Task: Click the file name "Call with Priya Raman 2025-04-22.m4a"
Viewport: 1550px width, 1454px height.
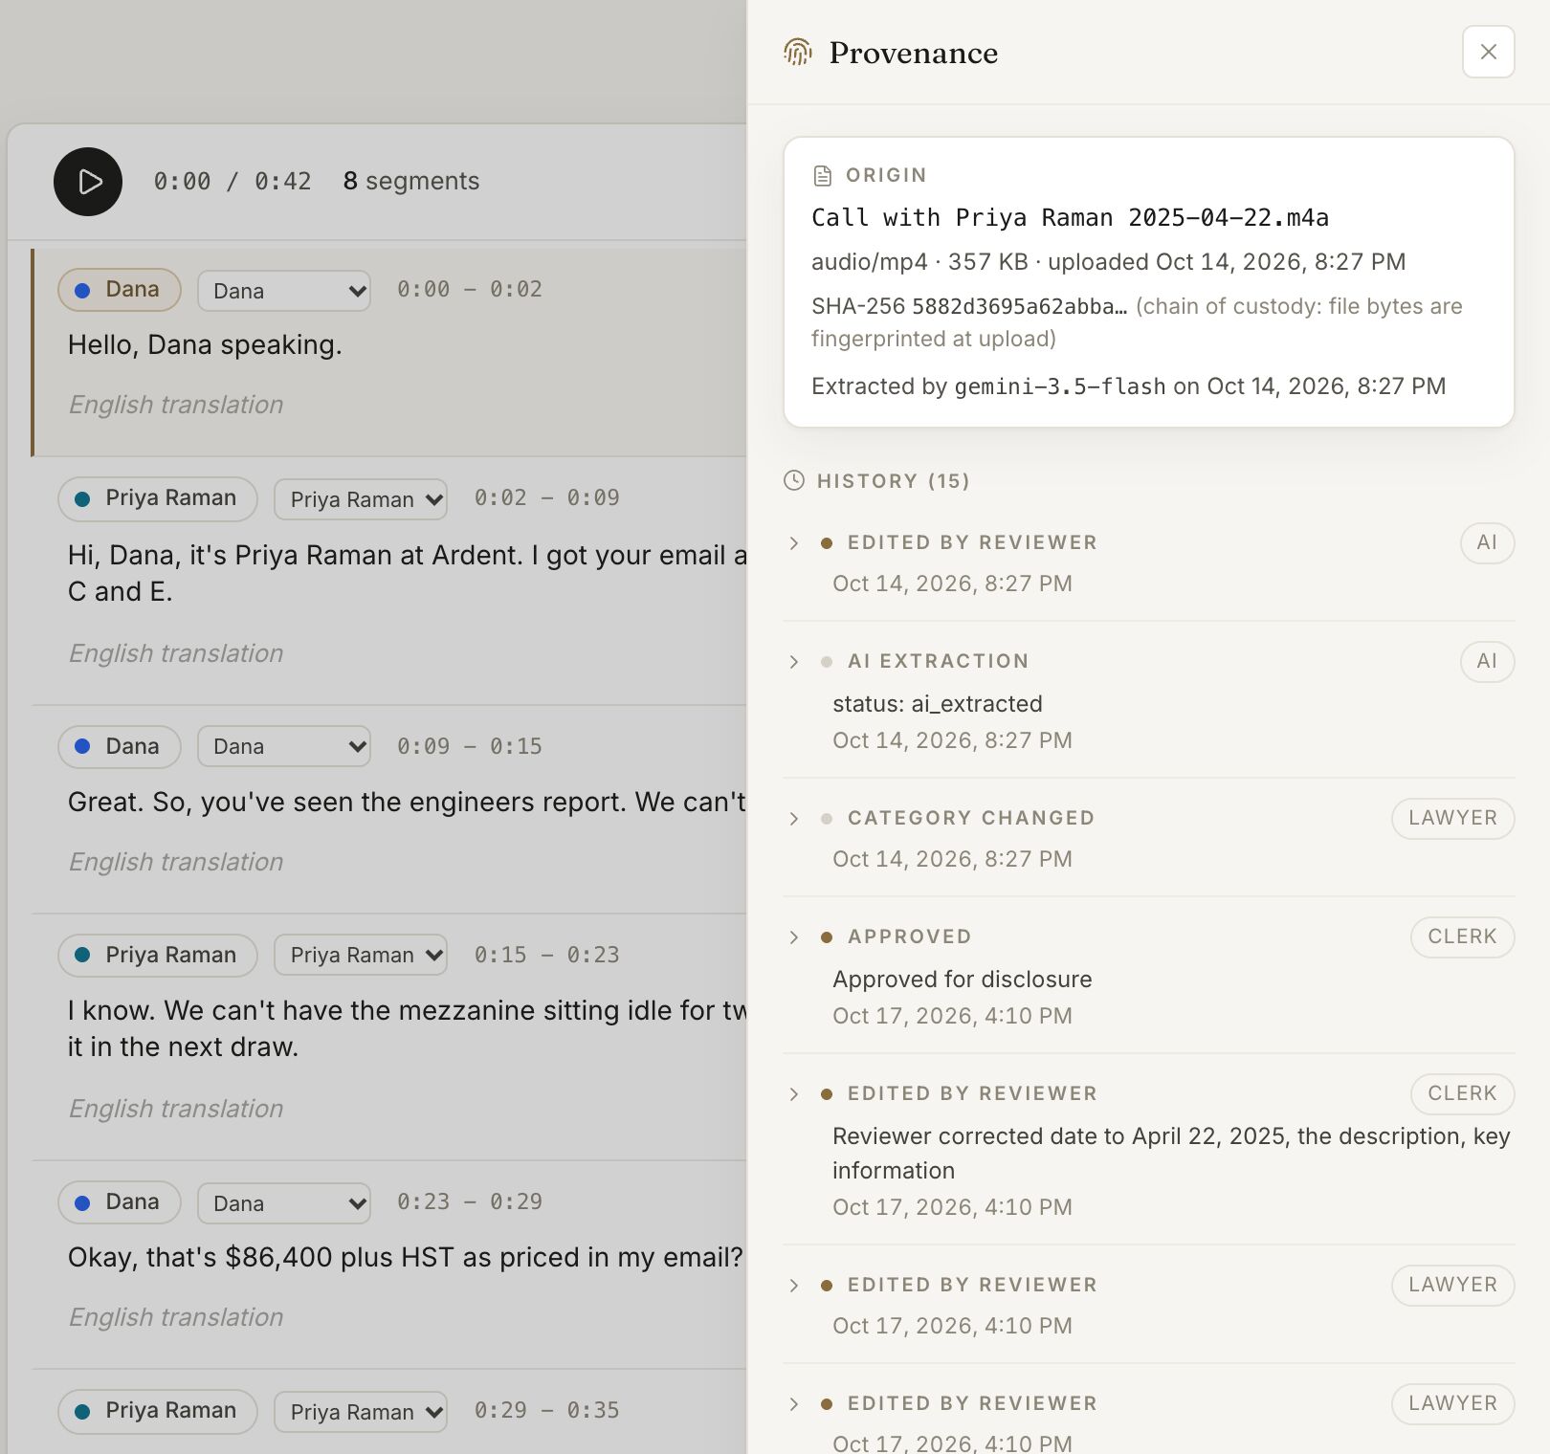Action: (x=1070, y=218)
